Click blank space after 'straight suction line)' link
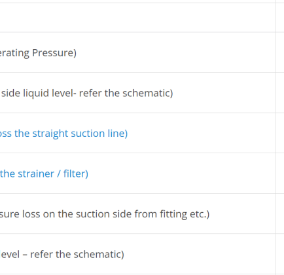 (202, 133)
